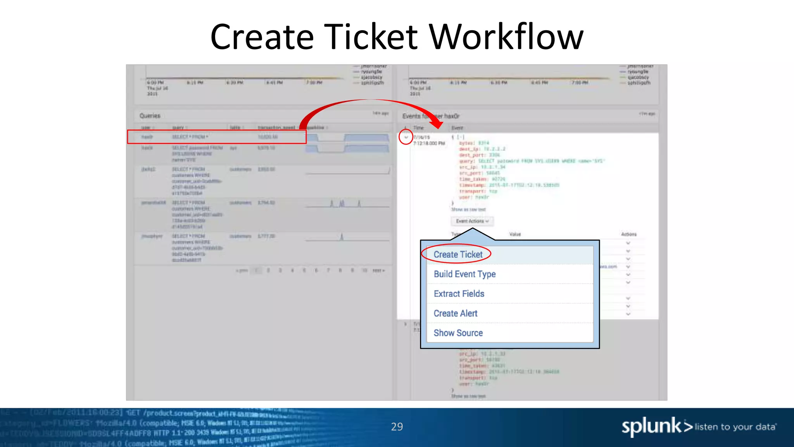Sort Queries table by user column
The width and height of the screenshot is (794, 447).
147,128
